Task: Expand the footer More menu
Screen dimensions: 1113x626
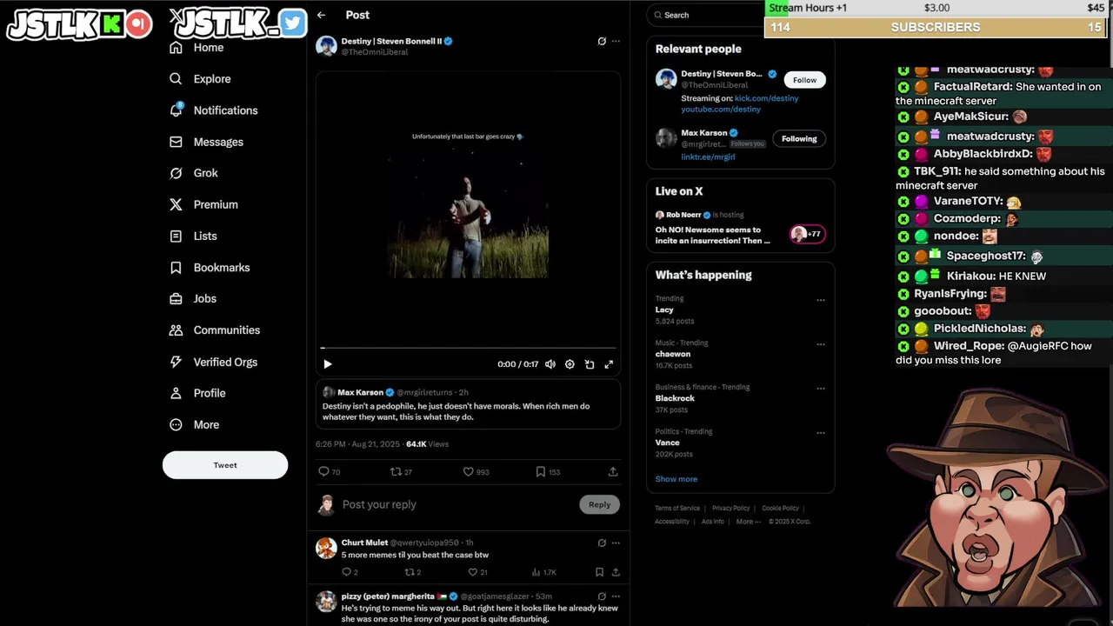Action: pos(748,522)
